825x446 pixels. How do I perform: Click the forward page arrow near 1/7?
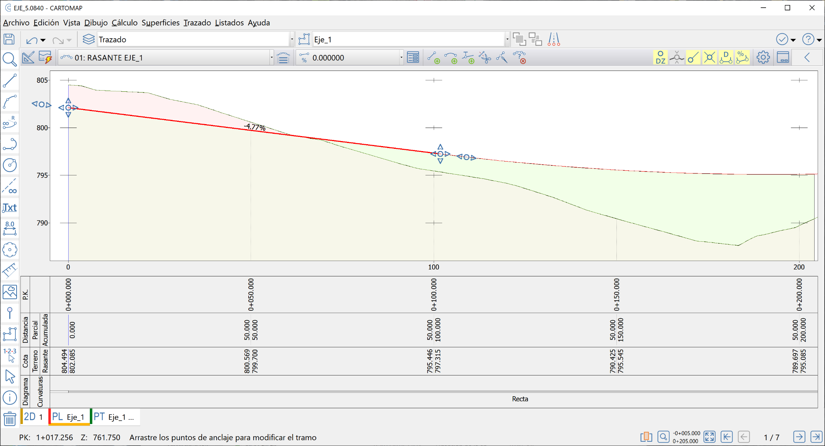coord(799,437)
